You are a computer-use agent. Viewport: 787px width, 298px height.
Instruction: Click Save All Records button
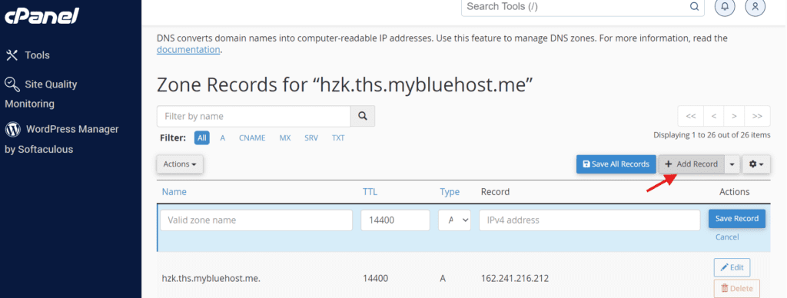pos(616,164)
